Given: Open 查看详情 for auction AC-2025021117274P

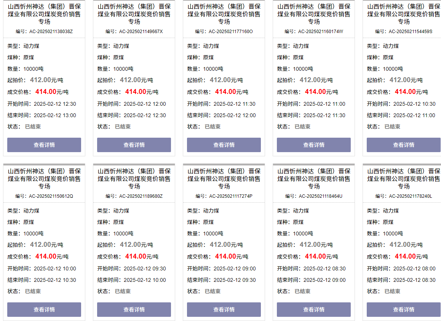Looking at the screenshot, I should [x=224, y=310].
